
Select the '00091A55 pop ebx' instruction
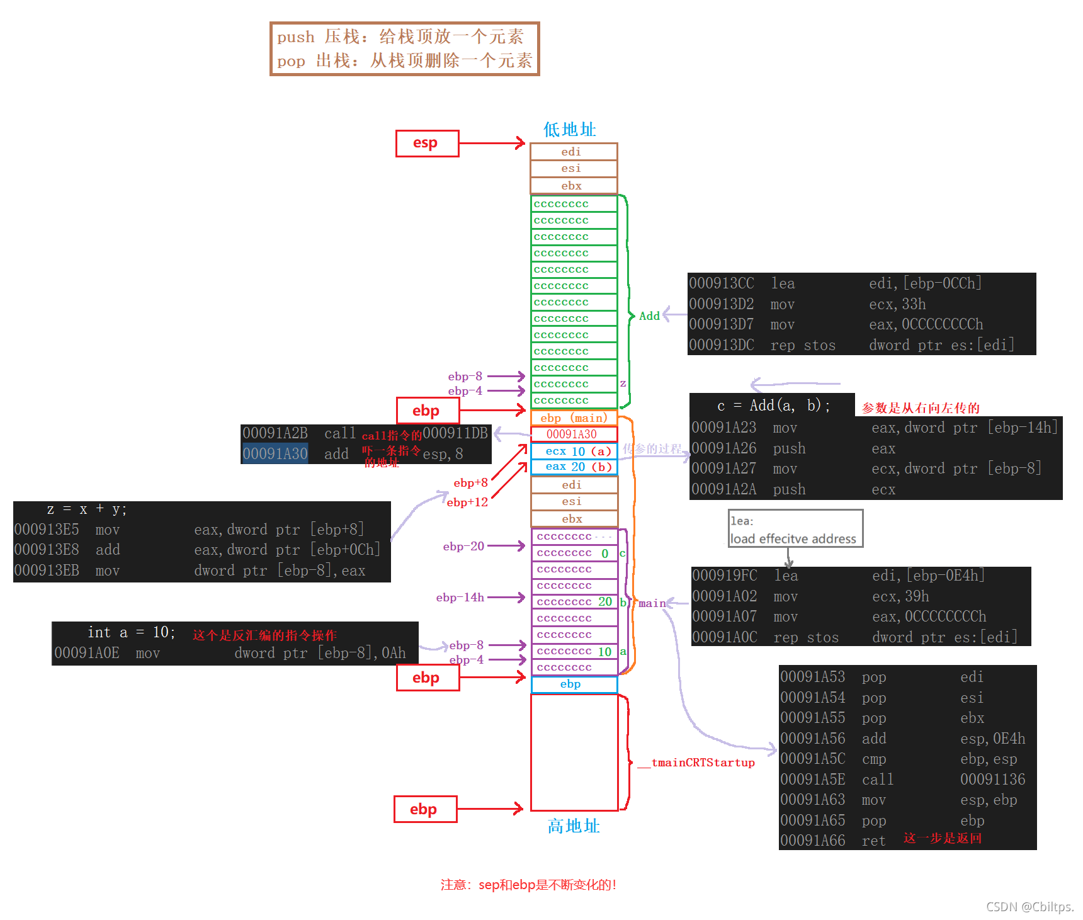882,718
